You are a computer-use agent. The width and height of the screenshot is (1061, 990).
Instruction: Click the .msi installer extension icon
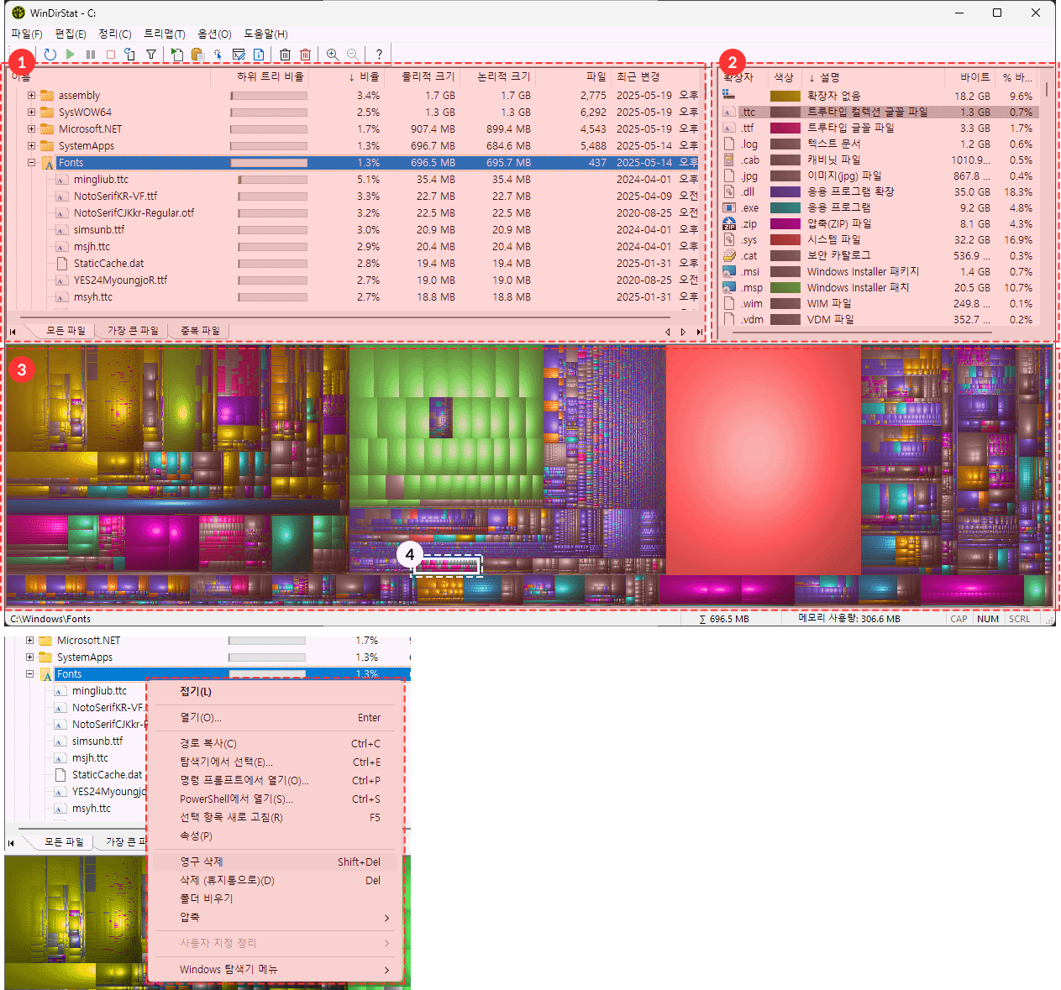point(729,271)
